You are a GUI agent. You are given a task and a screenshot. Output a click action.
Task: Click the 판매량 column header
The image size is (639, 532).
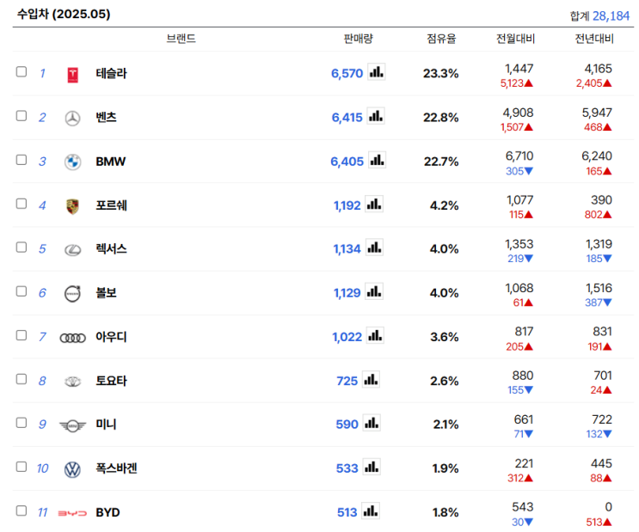click(x=358, y=39)
